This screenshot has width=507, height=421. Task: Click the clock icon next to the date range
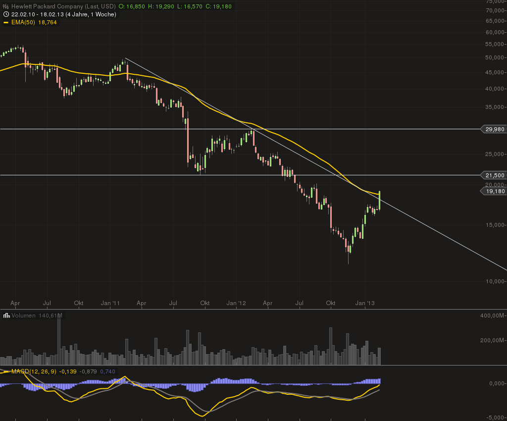pyautogui.click(x=5, y=14)
